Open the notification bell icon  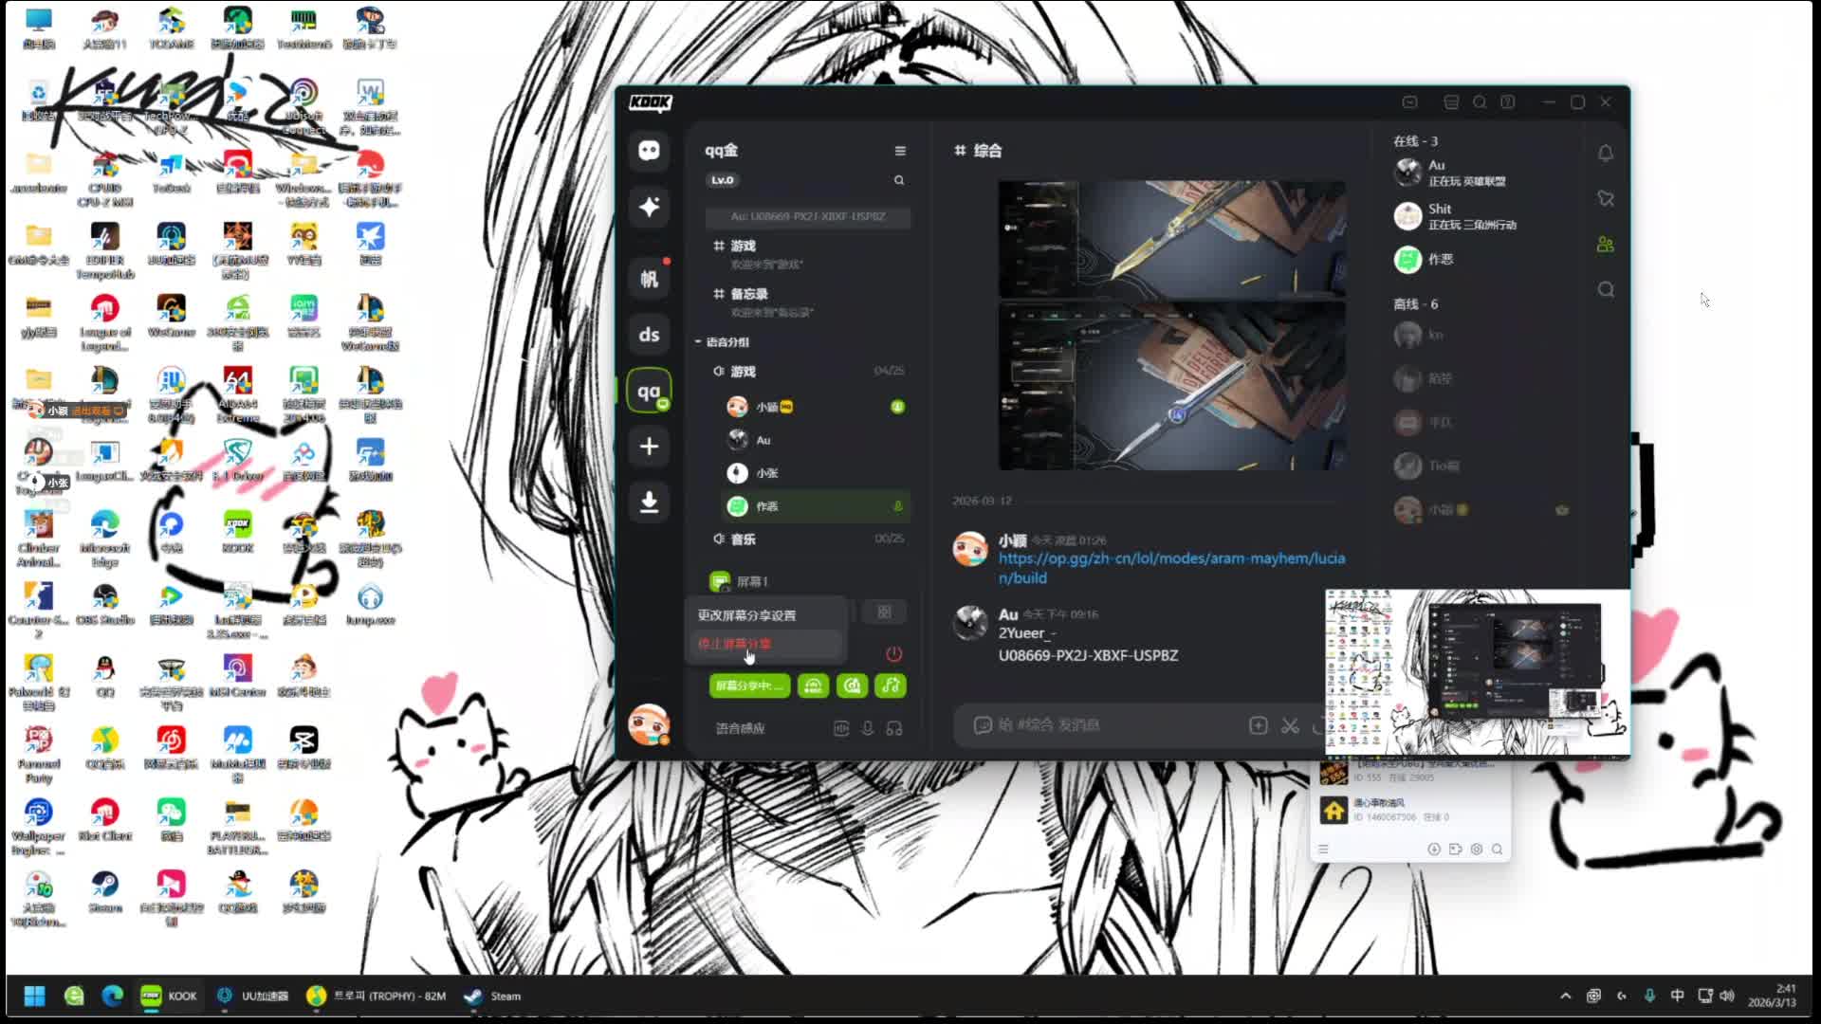click(x=1605, y=153)
